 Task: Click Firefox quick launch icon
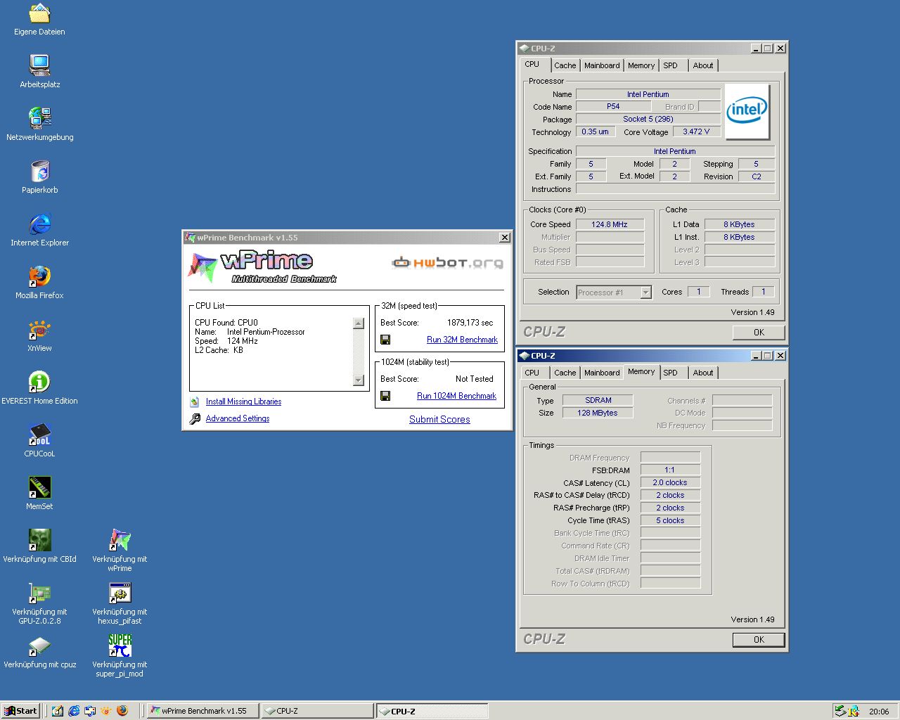click(x=122, y=711)
